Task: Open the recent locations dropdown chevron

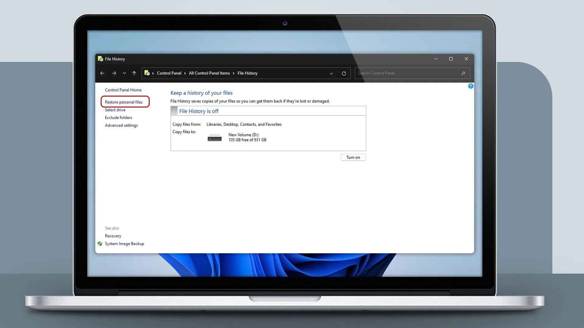Action: pyautogui.click(x=124, y=73)
